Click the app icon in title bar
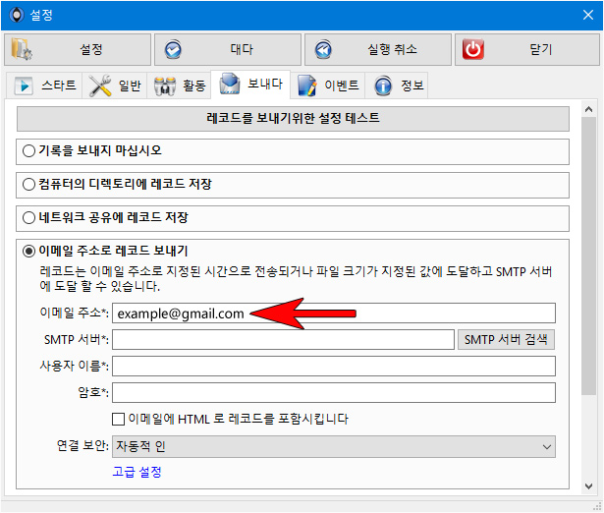The width and height of the screenshot is (604, 513). pyautogui.click(x=17, y=15)
